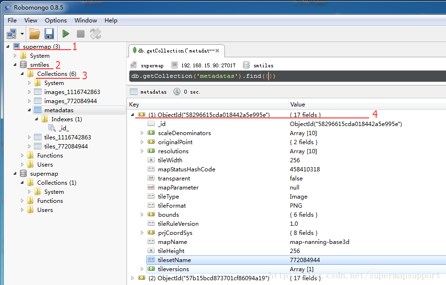Expand Functions folder under supermap database
This screenshot has width=446, height=285.
pyautogui.click(x=22, y=201)
